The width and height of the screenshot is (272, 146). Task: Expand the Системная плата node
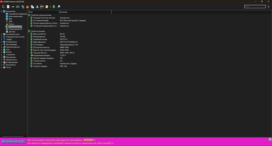[1, 34]
